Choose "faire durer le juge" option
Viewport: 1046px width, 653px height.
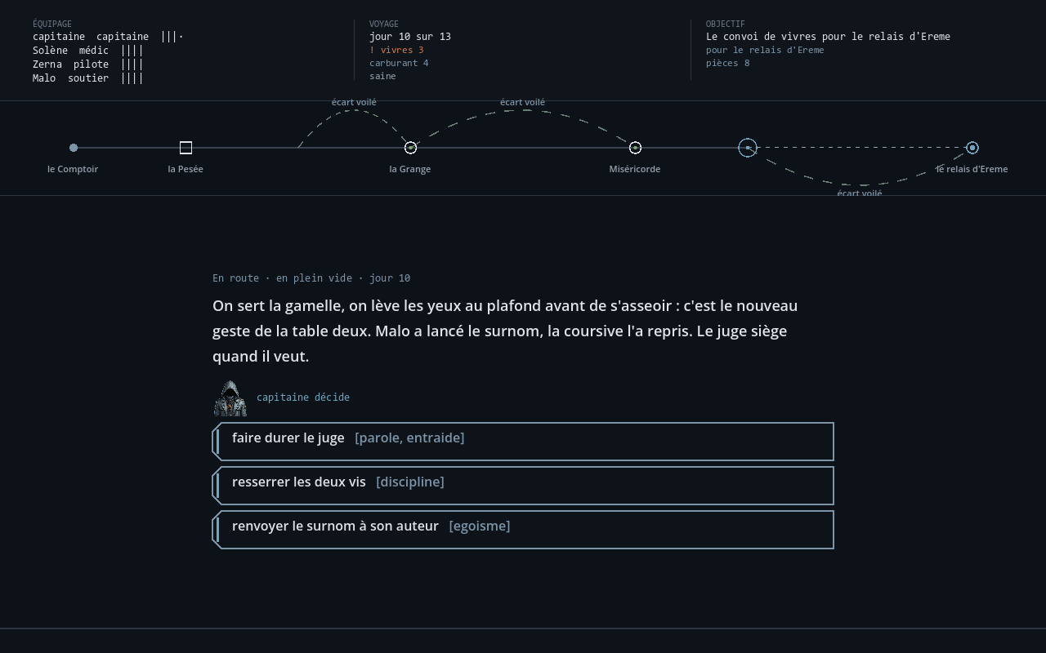click(523, 442)
